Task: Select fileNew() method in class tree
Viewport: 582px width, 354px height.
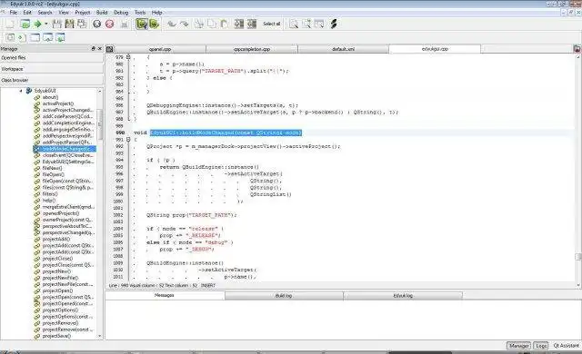Action: point(52,168)
